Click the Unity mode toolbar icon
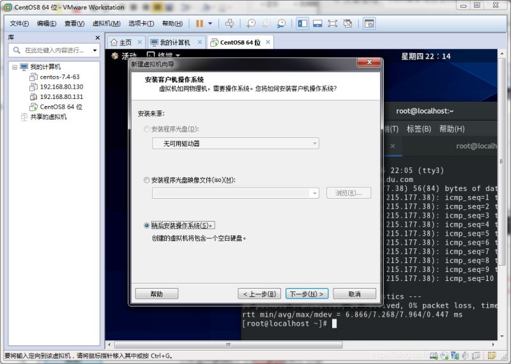 pos(347,24)
